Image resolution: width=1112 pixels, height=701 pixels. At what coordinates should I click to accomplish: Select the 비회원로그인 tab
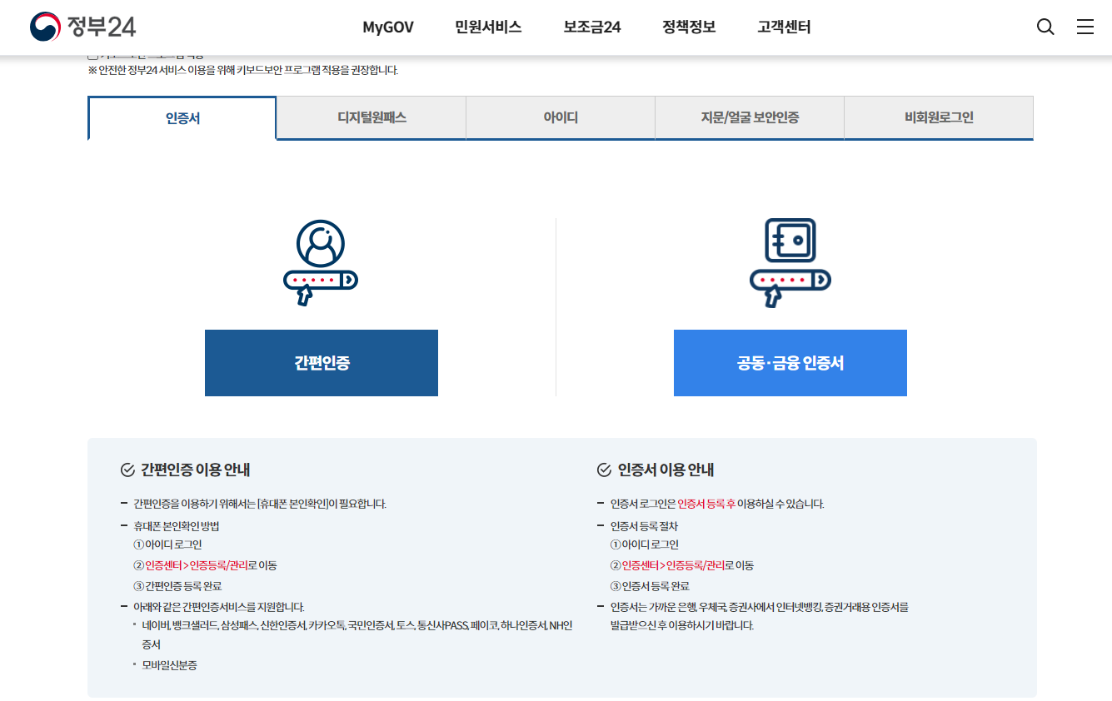click(938, 117)
